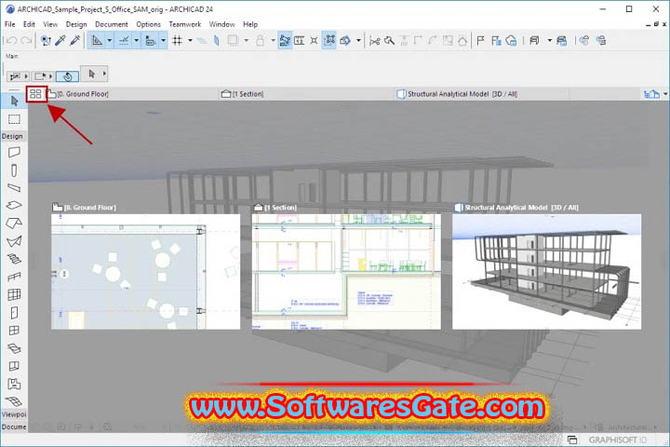Select the Roof tool
Viewport: 670px width, 447px height.
tap(14, 223)
